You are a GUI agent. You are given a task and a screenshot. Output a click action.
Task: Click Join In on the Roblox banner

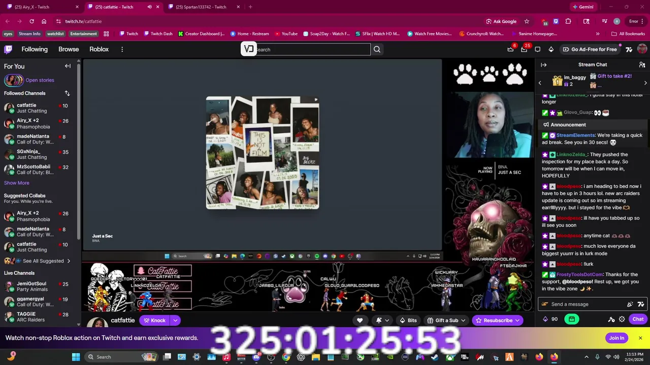click(x=616, y=338)
